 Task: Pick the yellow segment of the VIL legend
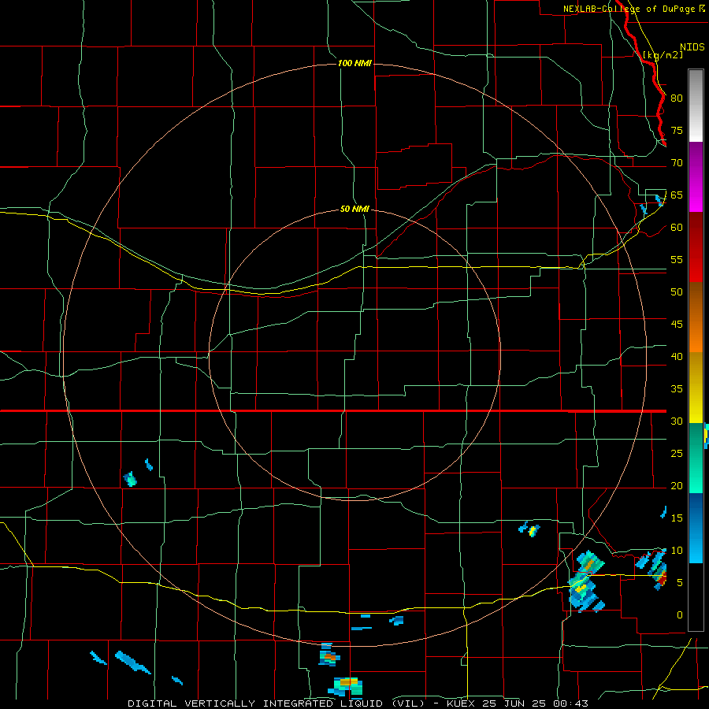[696, 388]
